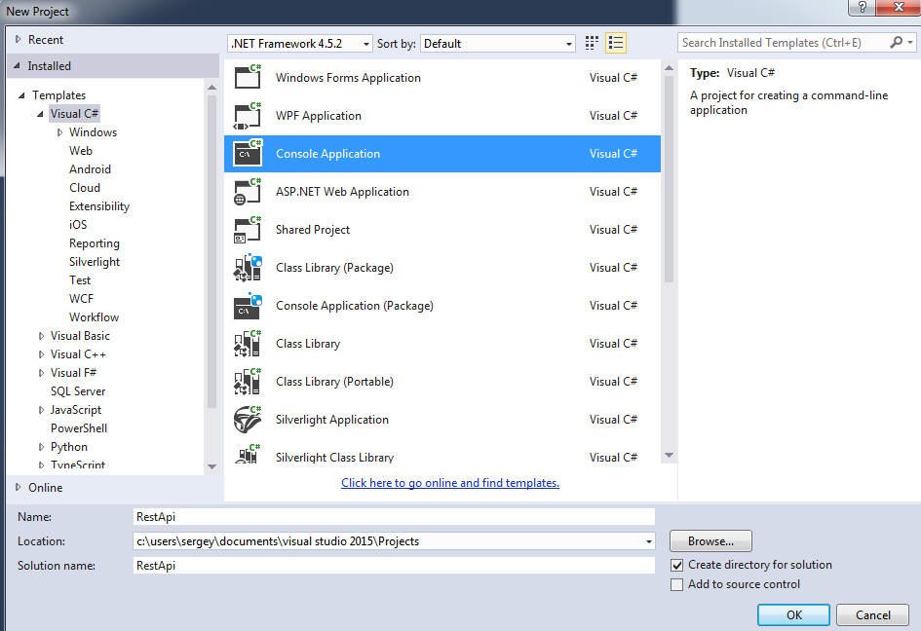
Task: Select the Reporting category
Action: [95, 243]
